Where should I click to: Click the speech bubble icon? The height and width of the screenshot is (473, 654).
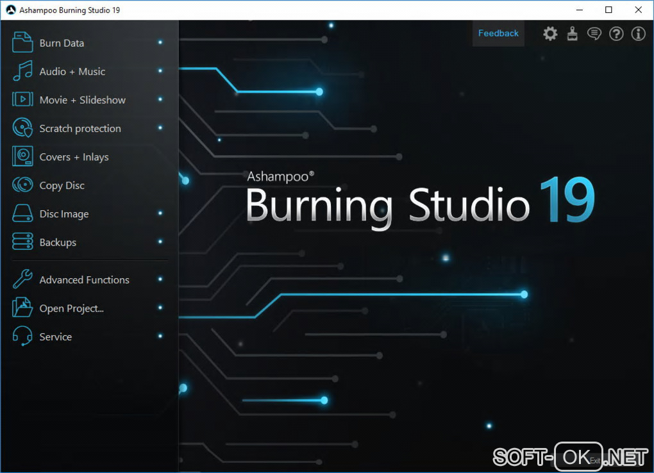point(594,33)
